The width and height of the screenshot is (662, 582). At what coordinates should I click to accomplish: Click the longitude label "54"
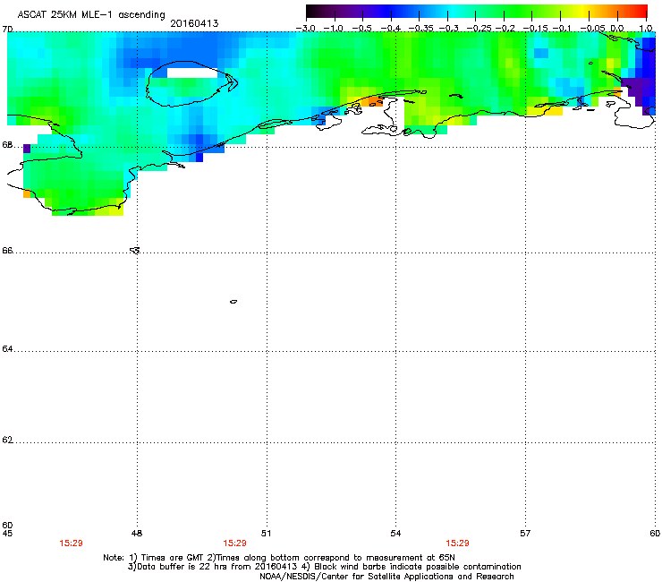pos(395,534)
